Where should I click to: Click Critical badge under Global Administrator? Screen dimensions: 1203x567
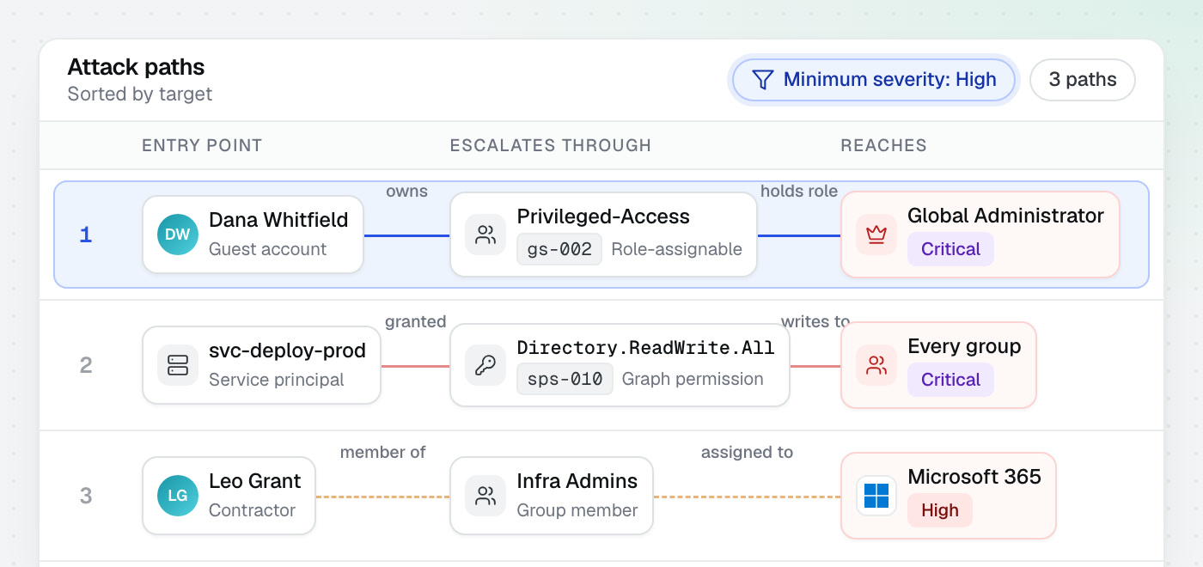pos(950,250)
